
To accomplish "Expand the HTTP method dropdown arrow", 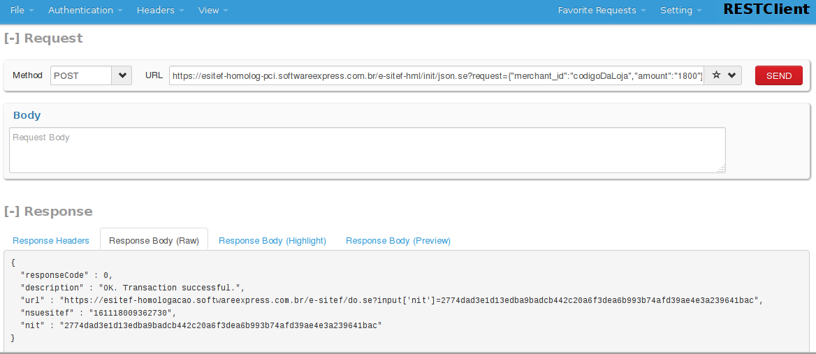I will coord(122,75).
